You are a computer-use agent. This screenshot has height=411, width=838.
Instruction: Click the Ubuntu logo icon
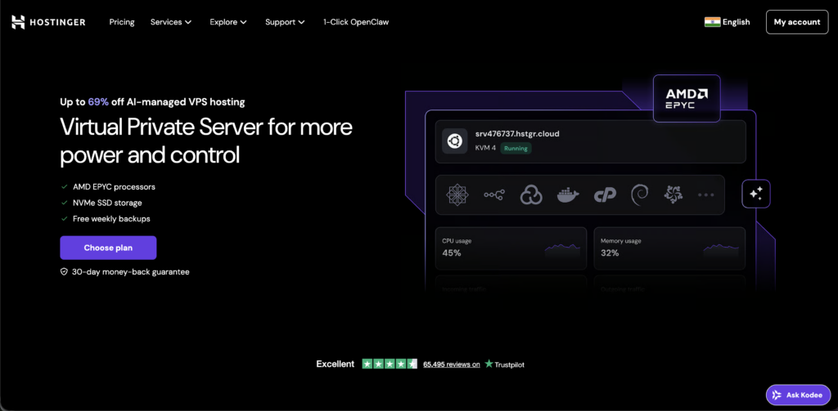tap(455, 141)
